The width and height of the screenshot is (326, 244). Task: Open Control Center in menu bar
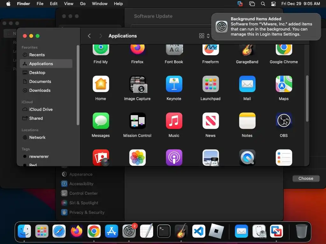[x=273, y=4]
